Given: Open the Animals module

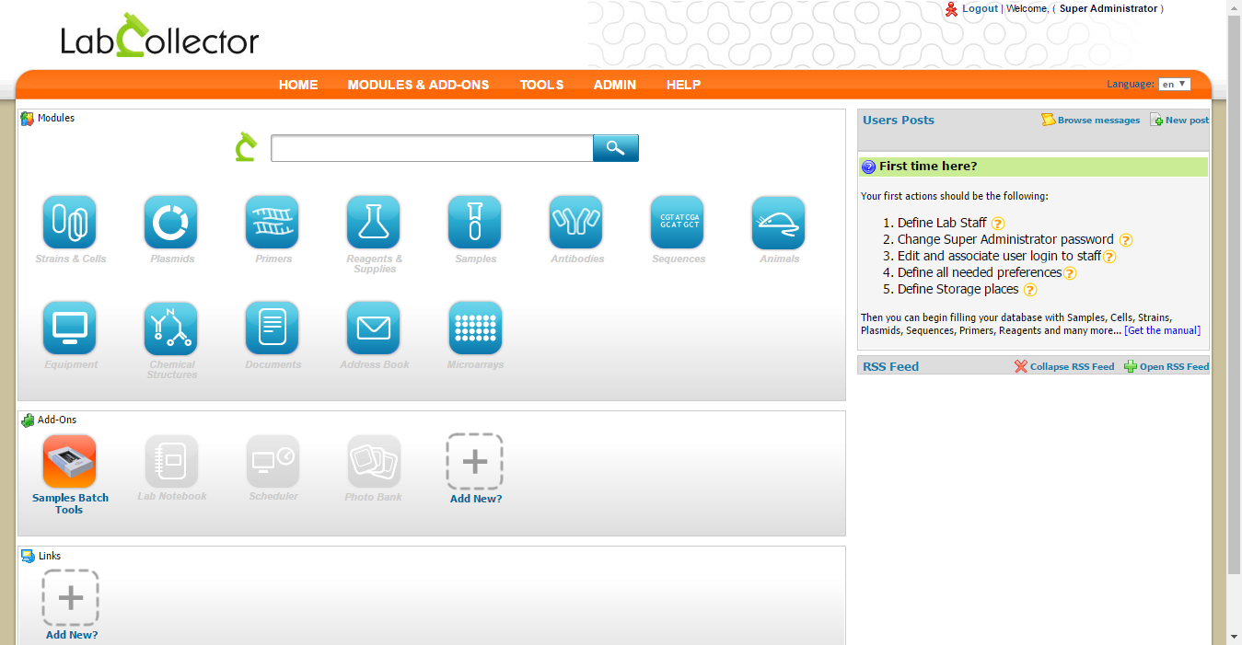Looking at the screenshot, I should [778, 223].
